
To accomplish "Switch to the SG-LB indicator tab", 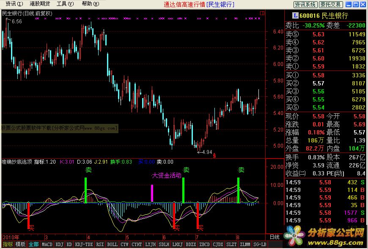I will pos(260,244).
